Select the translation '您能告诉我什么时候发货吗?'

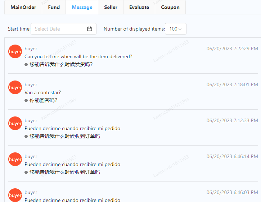[x=61, y=64]
